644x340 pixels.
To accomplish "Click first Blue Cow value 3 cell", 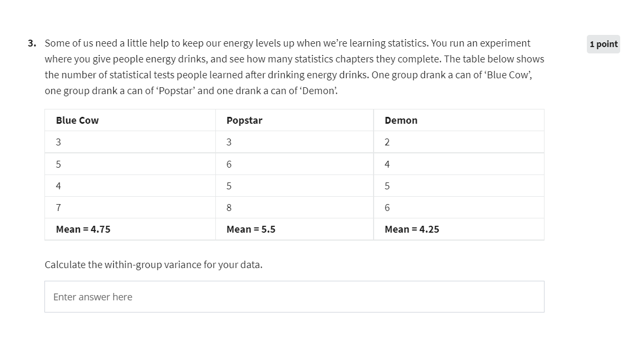I will 130,142.
